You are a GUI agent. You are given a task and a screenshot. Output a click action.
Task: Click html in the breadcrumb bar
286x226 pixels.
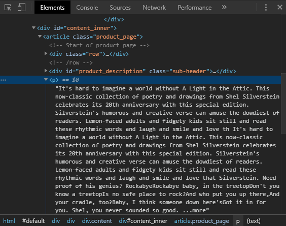9,221
